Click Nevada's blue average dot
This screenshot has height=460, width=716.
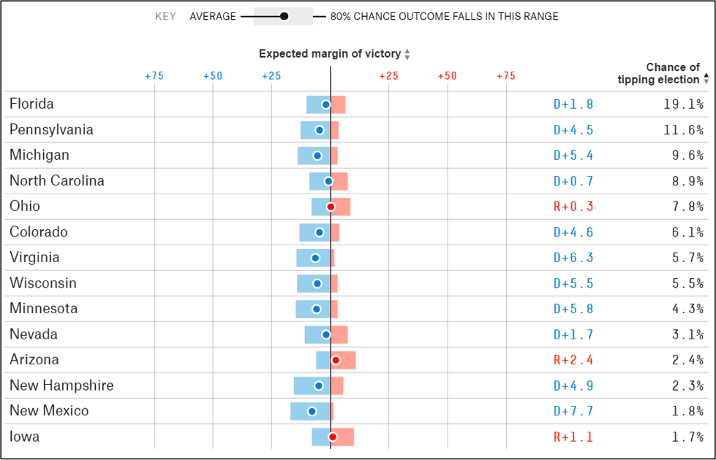pos(326,334)
